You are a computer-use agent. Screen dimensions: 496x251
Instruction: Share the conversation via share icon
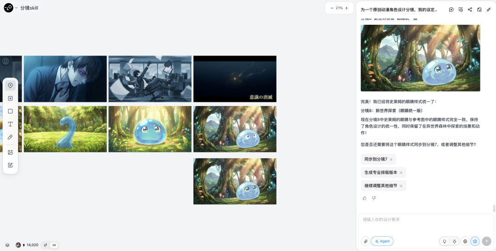click(470, 10)
